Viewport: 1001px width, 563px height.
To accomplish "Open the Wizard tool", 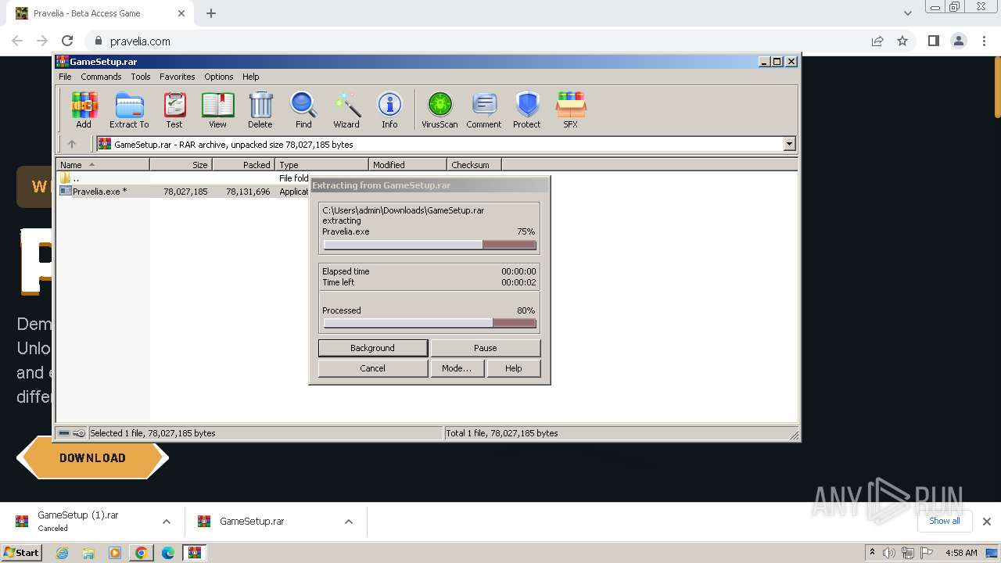I will (x=346, y=109).
